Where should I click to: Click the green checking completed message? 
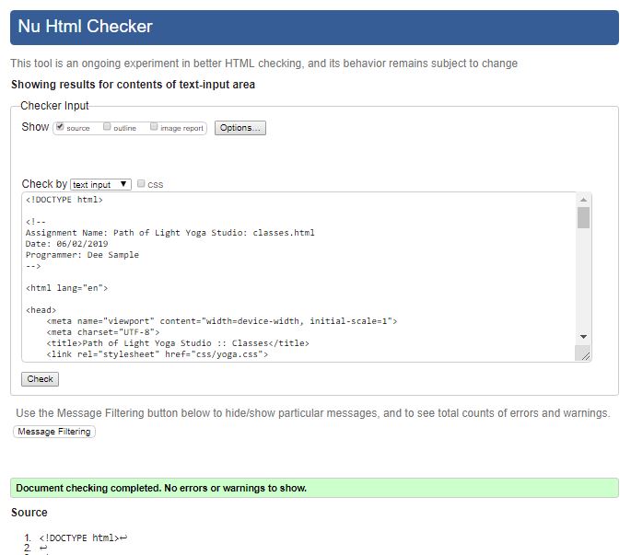click(x=314, y=488)
